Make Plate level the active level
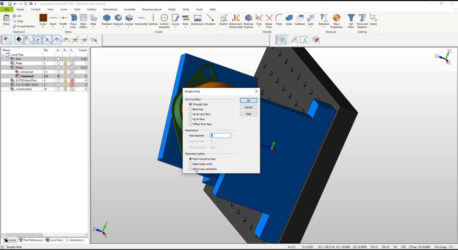Screen dimensions: 458x250 (58, 63)
